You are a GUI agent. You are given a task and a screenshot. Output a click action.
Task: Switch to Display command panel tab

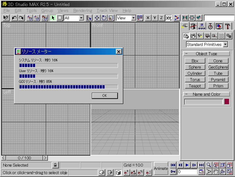pyautogui.click(x=219, y=26)
